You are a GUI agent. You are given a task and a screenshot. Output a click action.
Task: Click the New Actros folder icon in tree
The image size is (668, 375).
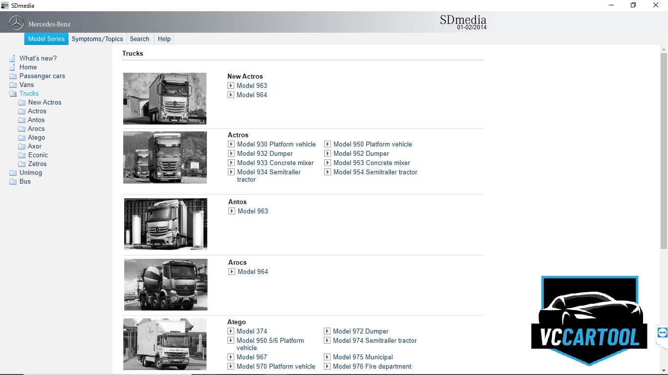tap(22, 102)
